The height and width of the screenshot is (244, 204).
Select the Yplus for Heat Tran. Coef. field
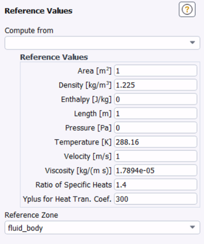coord(155,199)
